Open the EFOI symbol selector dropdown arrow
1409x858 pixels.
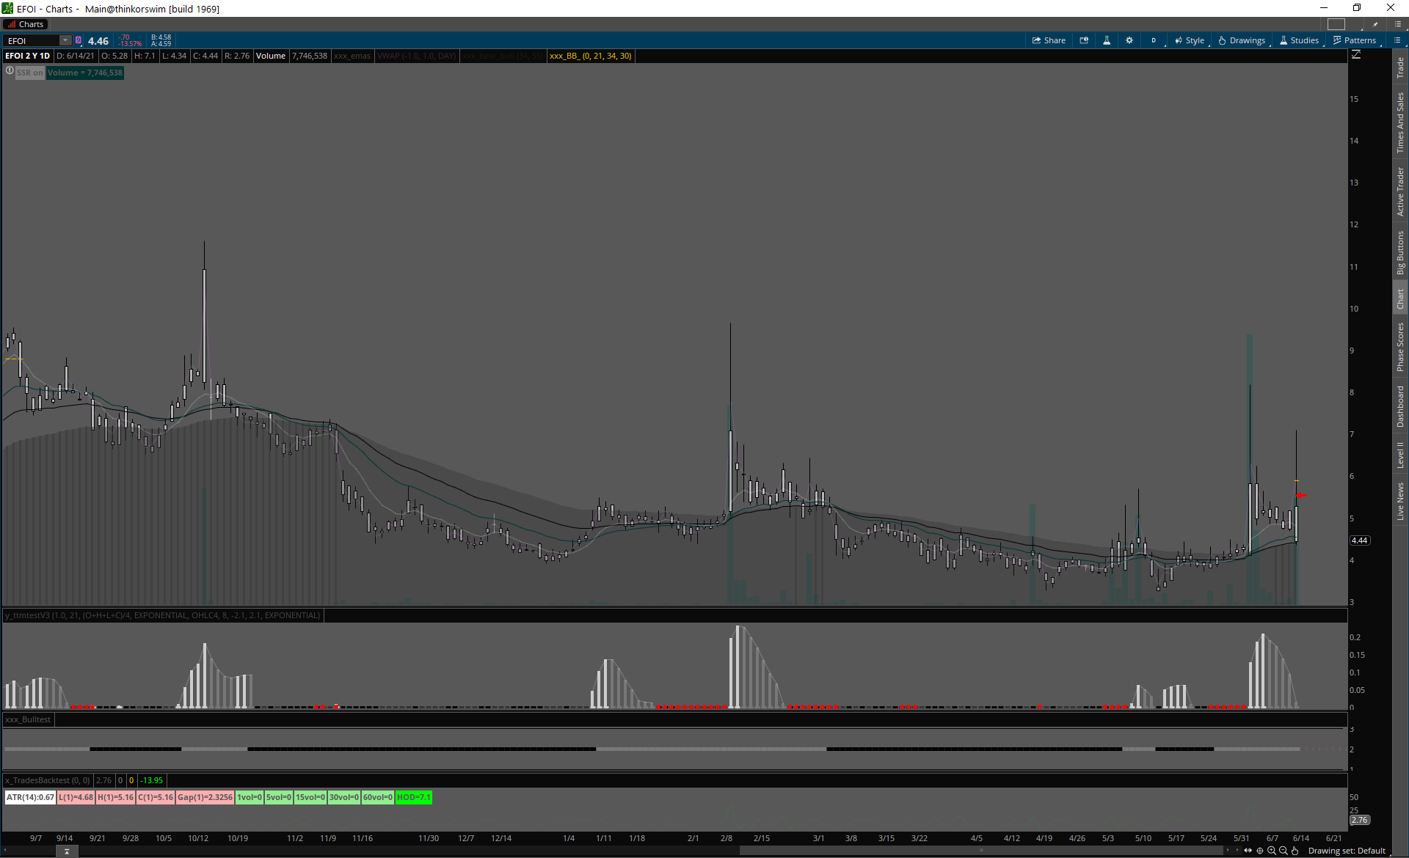(65, 40)
